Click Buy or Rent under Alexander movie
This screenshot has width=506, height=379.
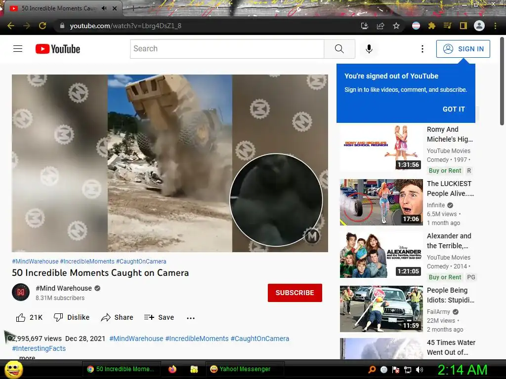(445, 277)
